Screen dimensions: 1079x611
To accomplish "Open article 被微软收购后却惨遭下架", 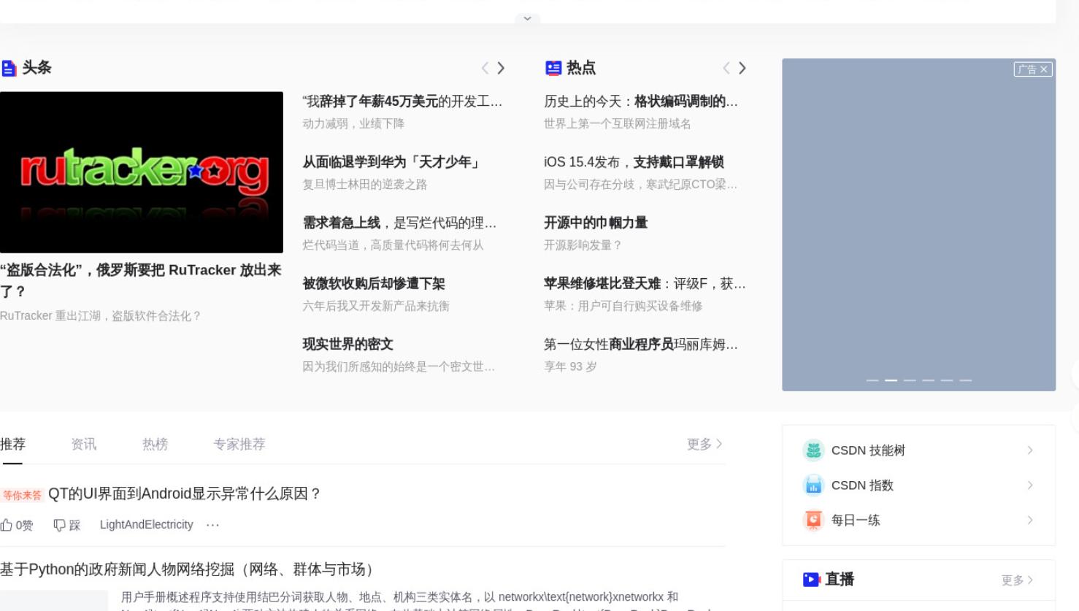I will tap(374, 283).
